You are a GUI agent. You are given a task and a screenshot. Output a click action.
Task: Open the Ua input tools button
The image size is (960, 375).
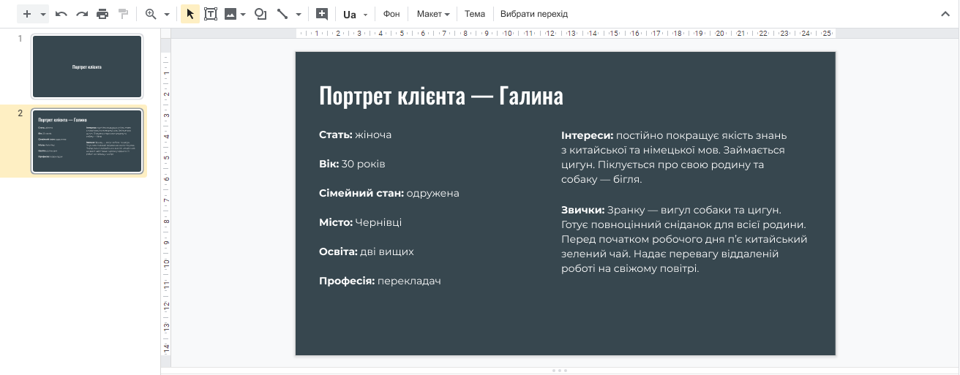(x=350, y=14)
